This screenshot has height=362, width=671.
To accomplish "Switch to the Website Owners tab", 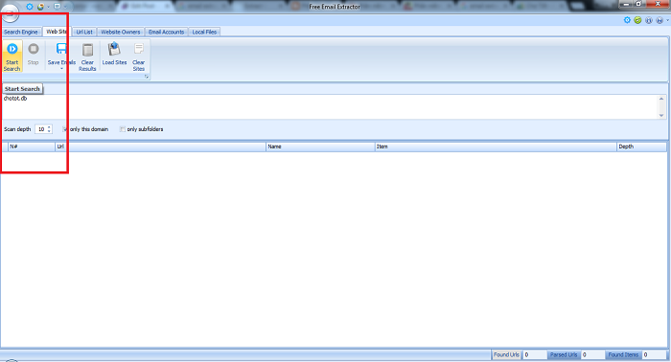I will tap(121, 32).
